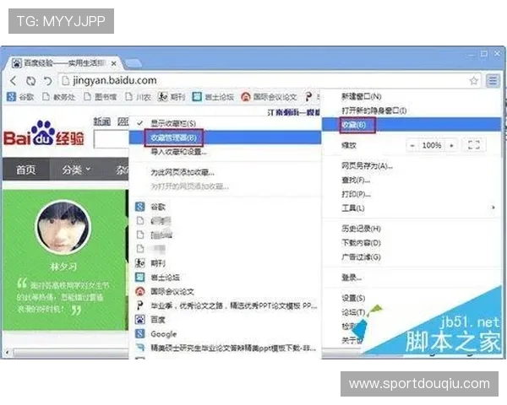Choose 查找(F) menu item
This screenshot has height=405, width=507.
pos(412,180)
